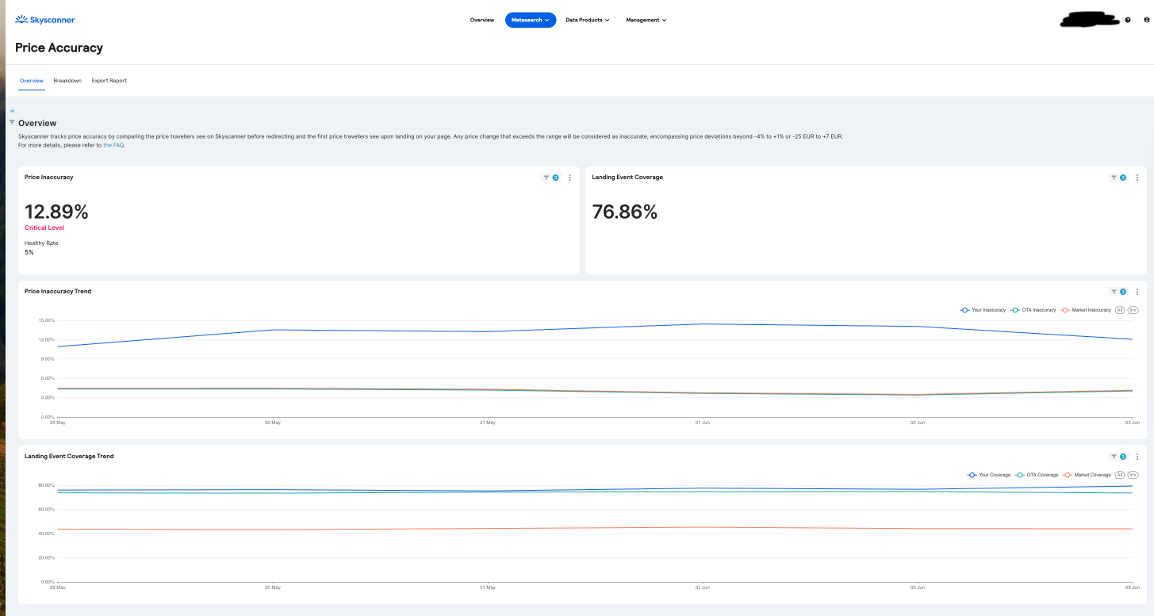Toggle Market Inaccuracy legend series
The height and width of the screenshot is (616, 1154).
click(1086, 310)
